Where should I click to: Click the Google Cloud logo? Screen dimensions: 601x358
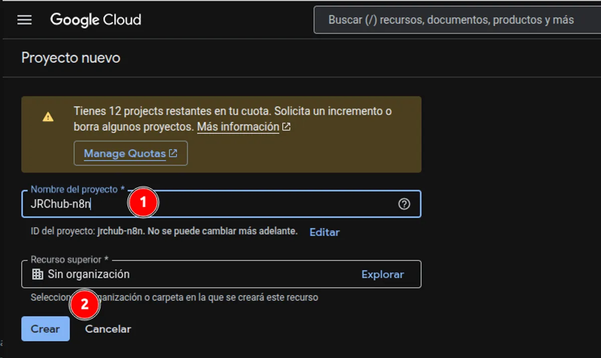click(96, 20)
